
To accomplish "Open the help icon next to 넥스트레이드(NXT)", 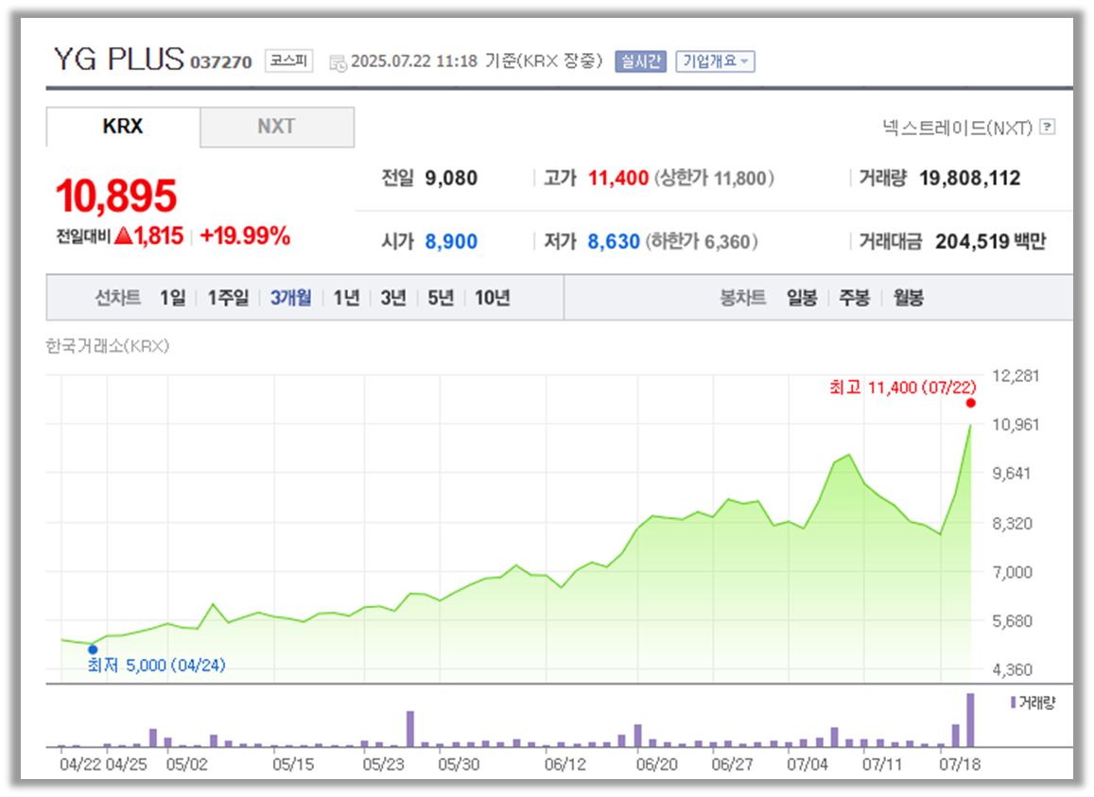I will (x=1047, y=127).
